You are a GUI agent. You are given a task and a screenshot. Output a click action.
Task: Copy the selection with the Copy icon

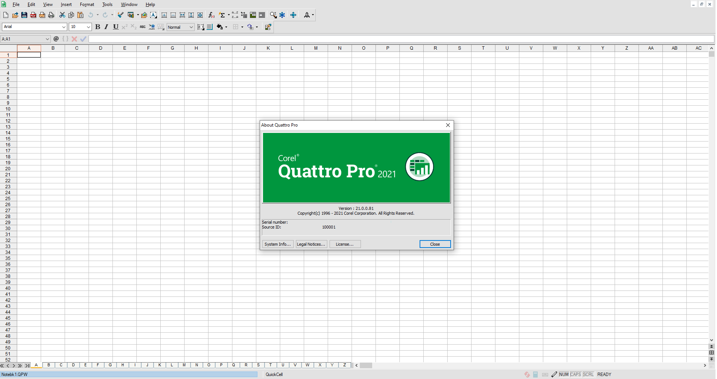(71, 15)
